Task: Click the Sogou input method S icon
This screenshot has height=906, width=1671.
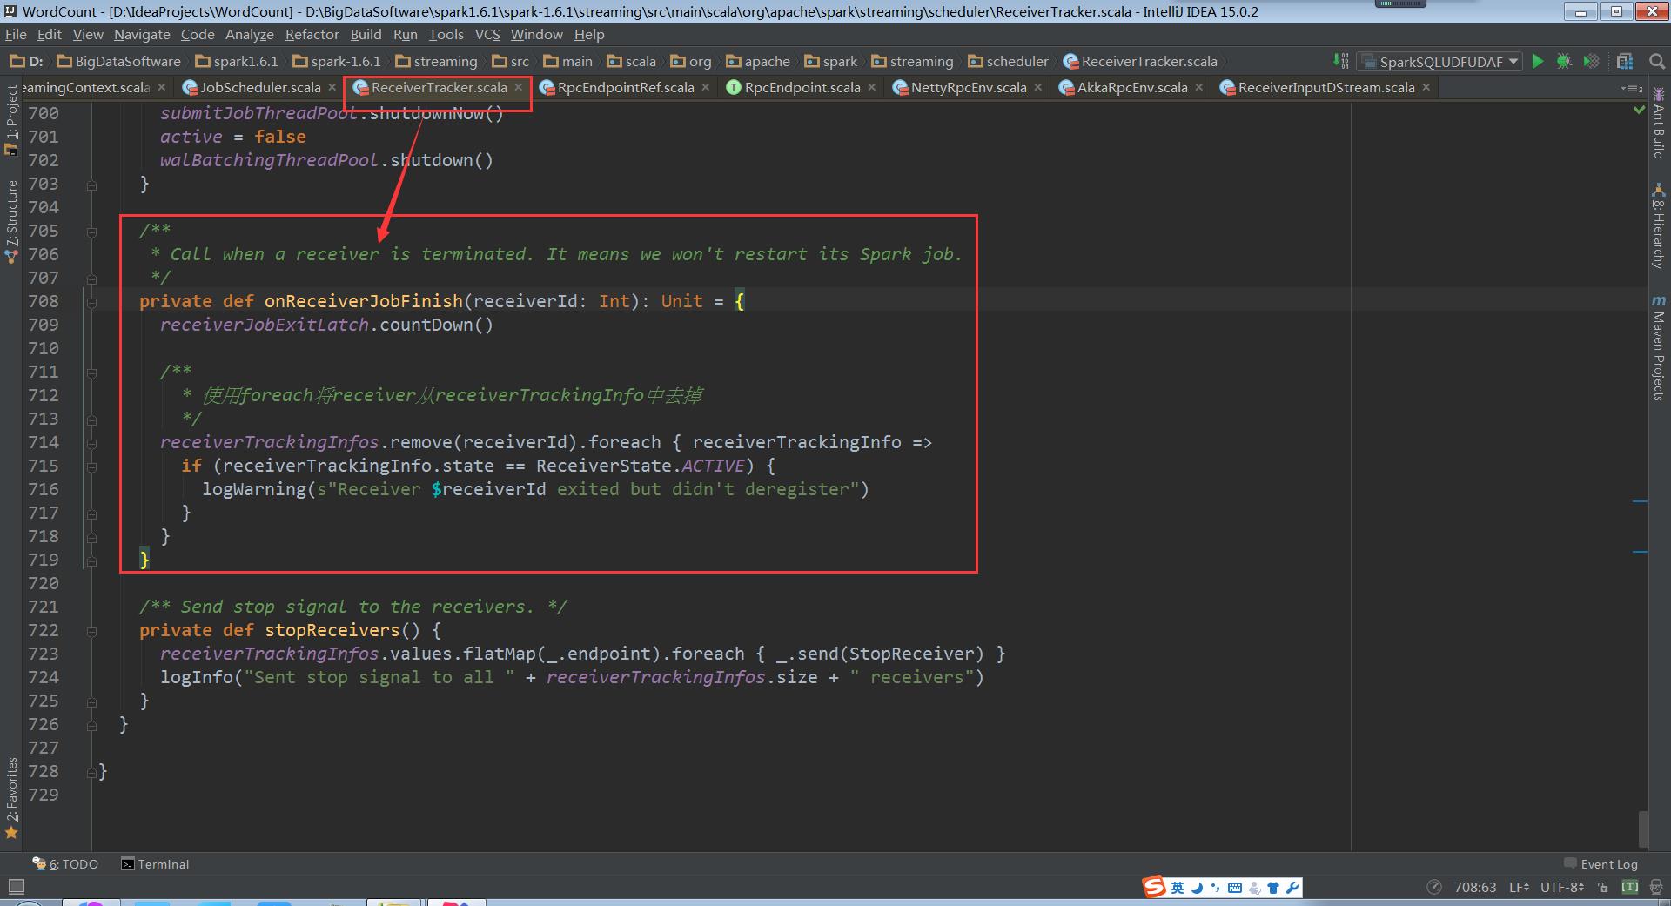Action: 1154,887
